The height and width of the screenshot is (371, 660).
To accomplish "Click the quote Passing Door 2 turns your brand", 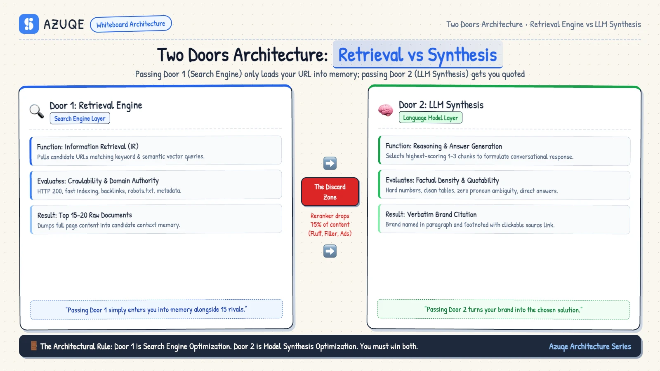I will [x=504, y=310].
